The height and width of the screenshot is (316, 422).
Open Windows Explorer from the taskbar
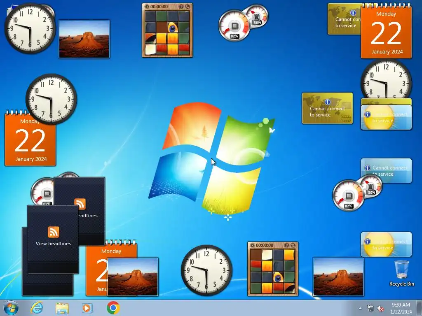tap(62, 308)
